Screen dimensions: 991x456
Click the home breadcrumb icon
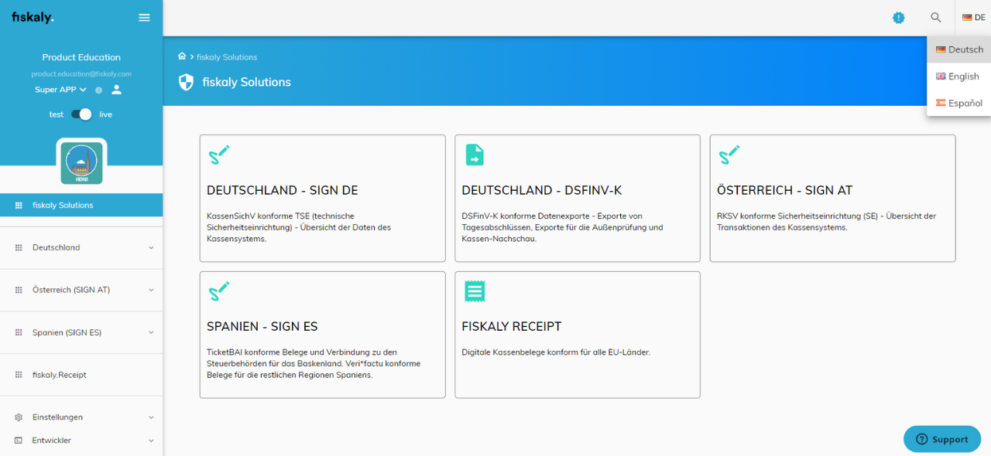coord(182,56)
